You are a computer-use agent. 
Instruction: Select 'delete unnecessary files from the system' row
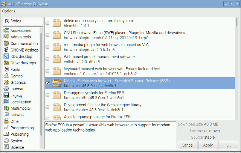(x=140, y=23)
